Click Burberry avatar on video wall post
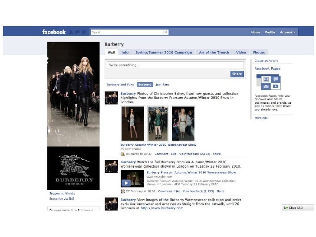 pos(111,167)
